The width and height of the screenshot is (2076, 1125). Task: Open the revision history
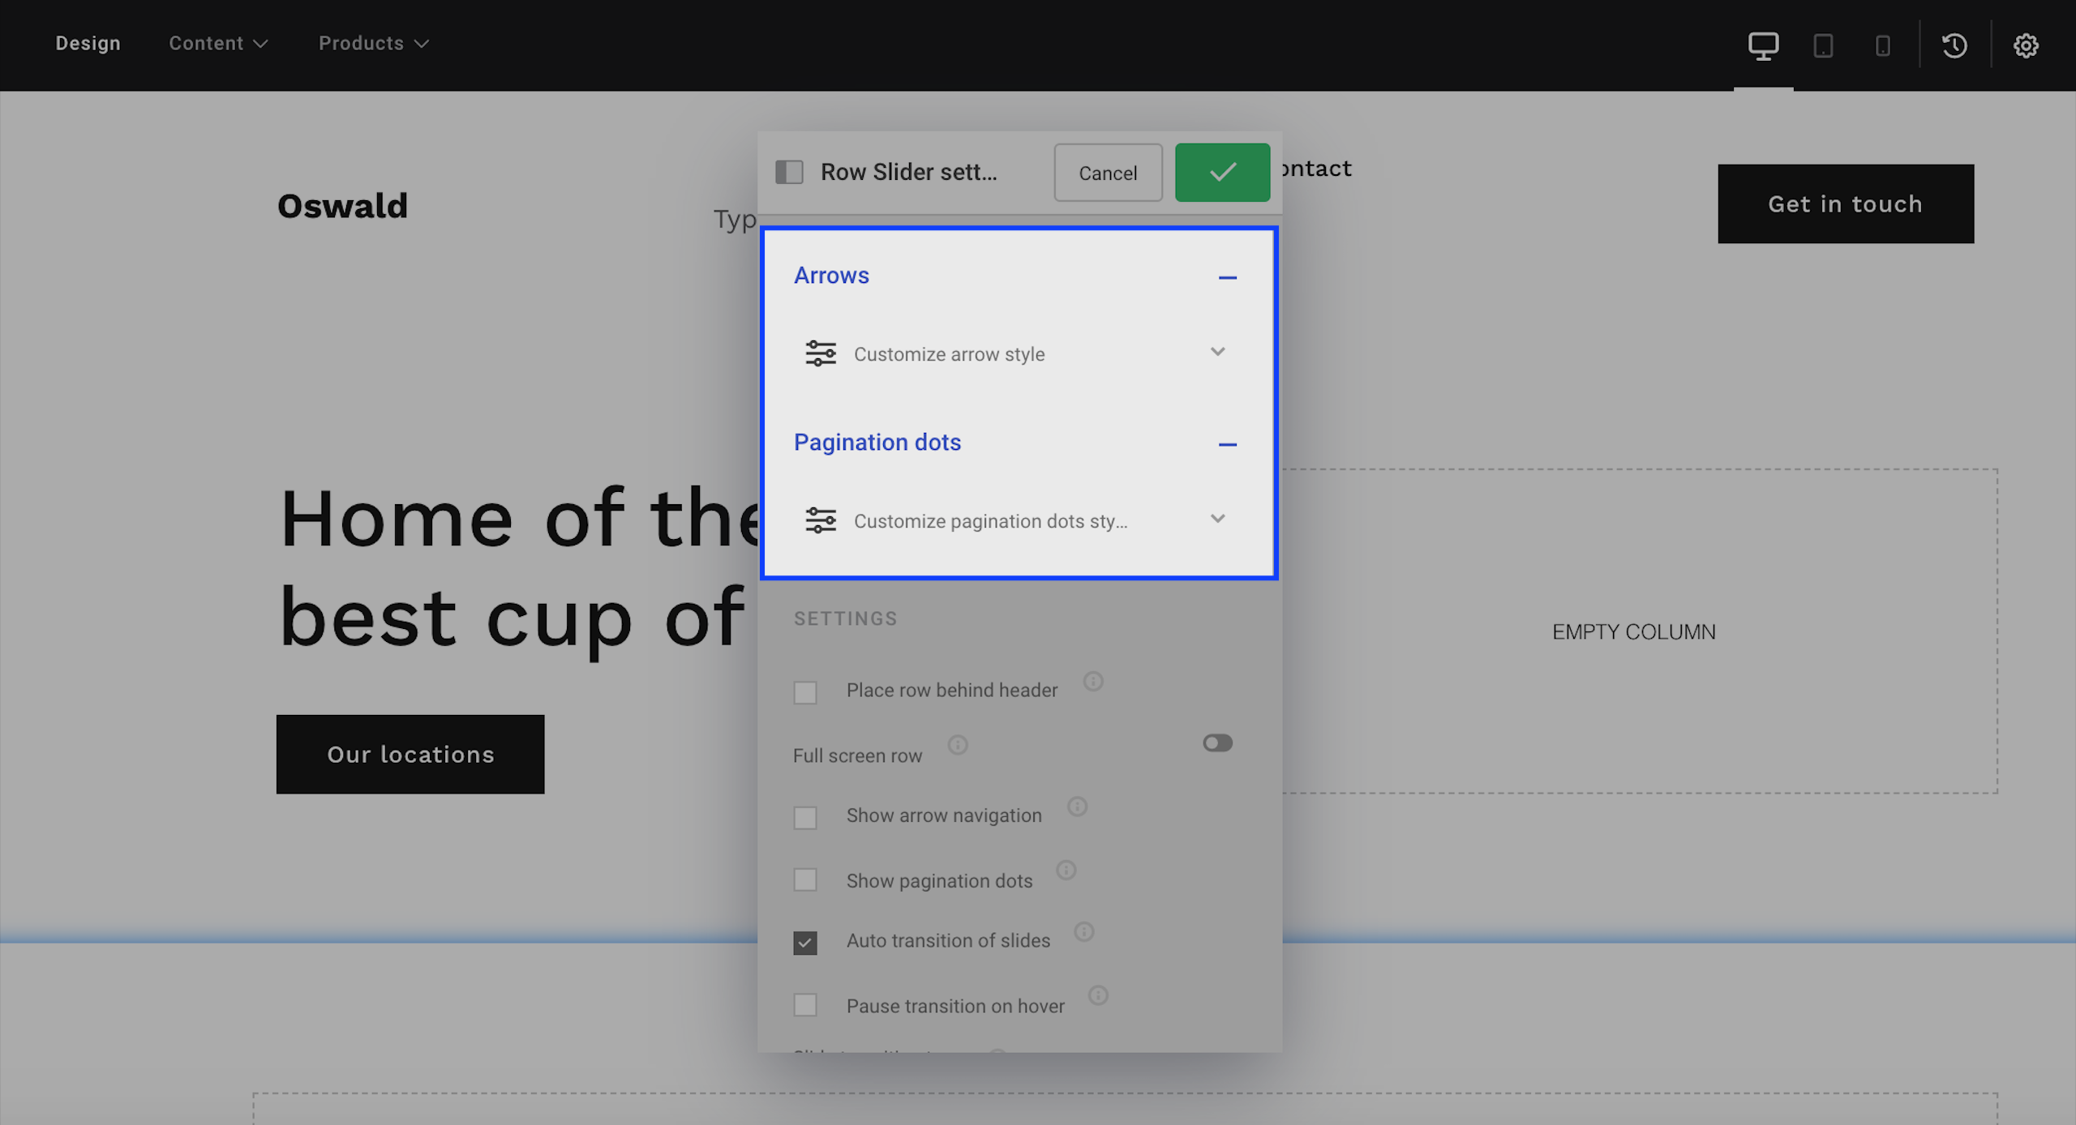(x=1955, y=45)
